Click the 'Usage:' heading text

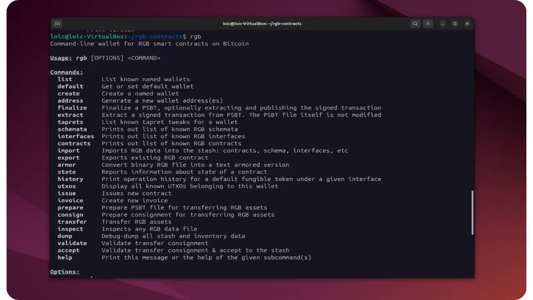pyautogui.click(x=60, y=58)
